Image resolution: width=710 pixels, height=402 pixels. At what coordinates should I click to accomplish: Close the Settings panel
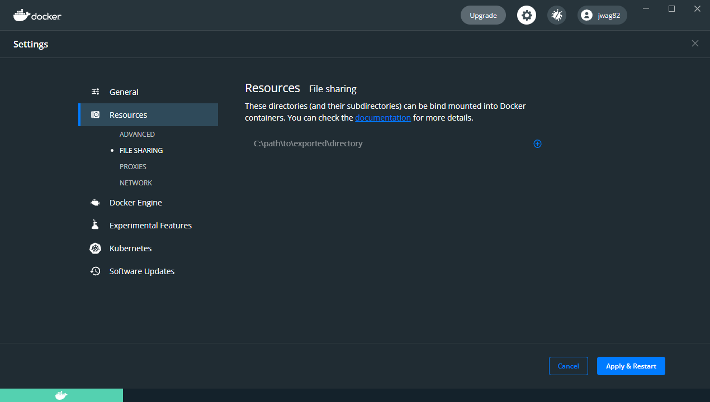(695, 44)
